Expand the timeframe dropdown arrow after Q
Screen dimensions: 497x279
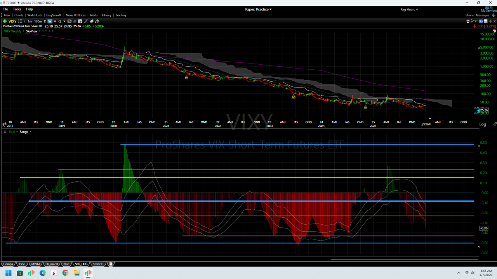coord(64,21)
